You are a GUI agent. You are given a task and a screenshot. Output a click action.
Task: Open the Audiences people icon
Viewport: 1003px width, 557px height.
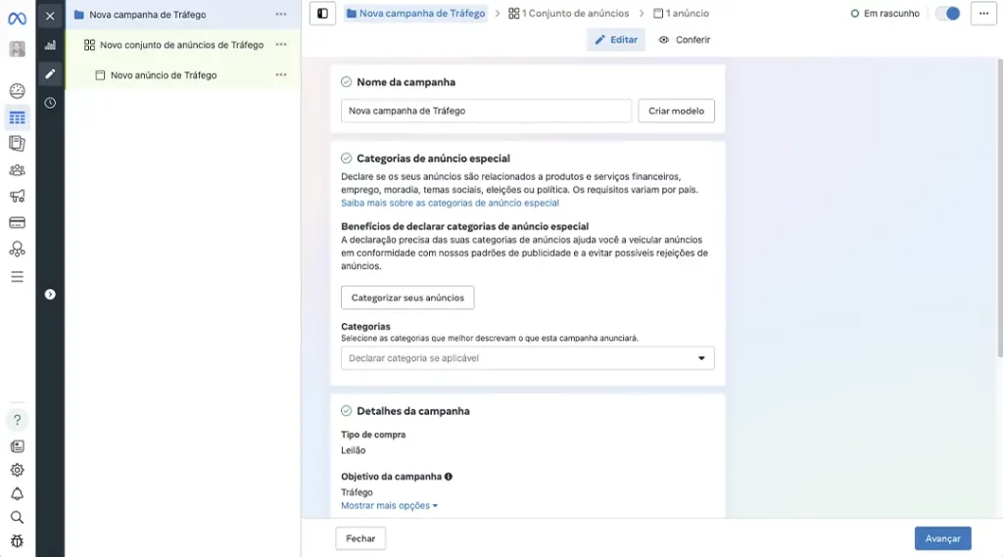[17, 170]
